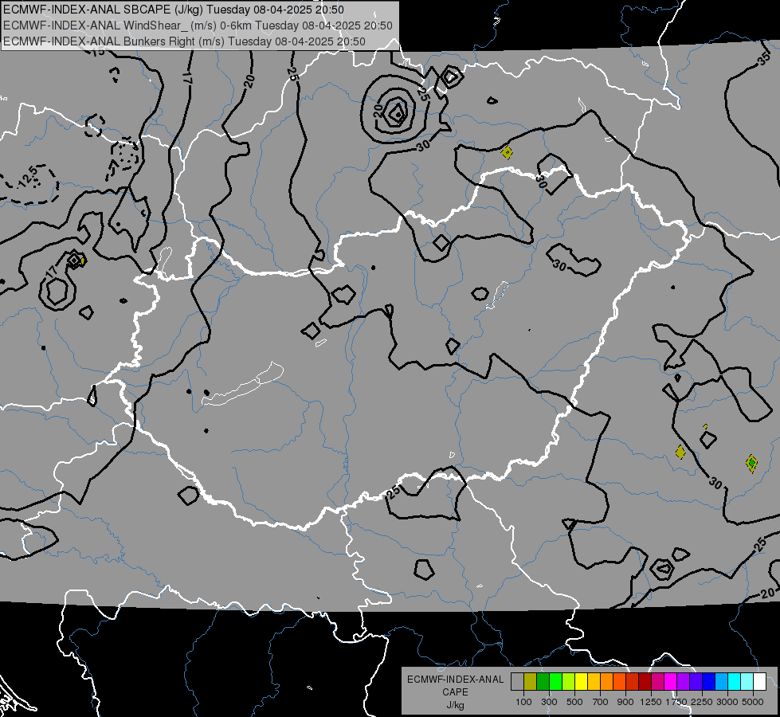The width and height of the screenshot is (780, 717).
Task: Click the 5000 legend tick label
Action: click(753, 702)
